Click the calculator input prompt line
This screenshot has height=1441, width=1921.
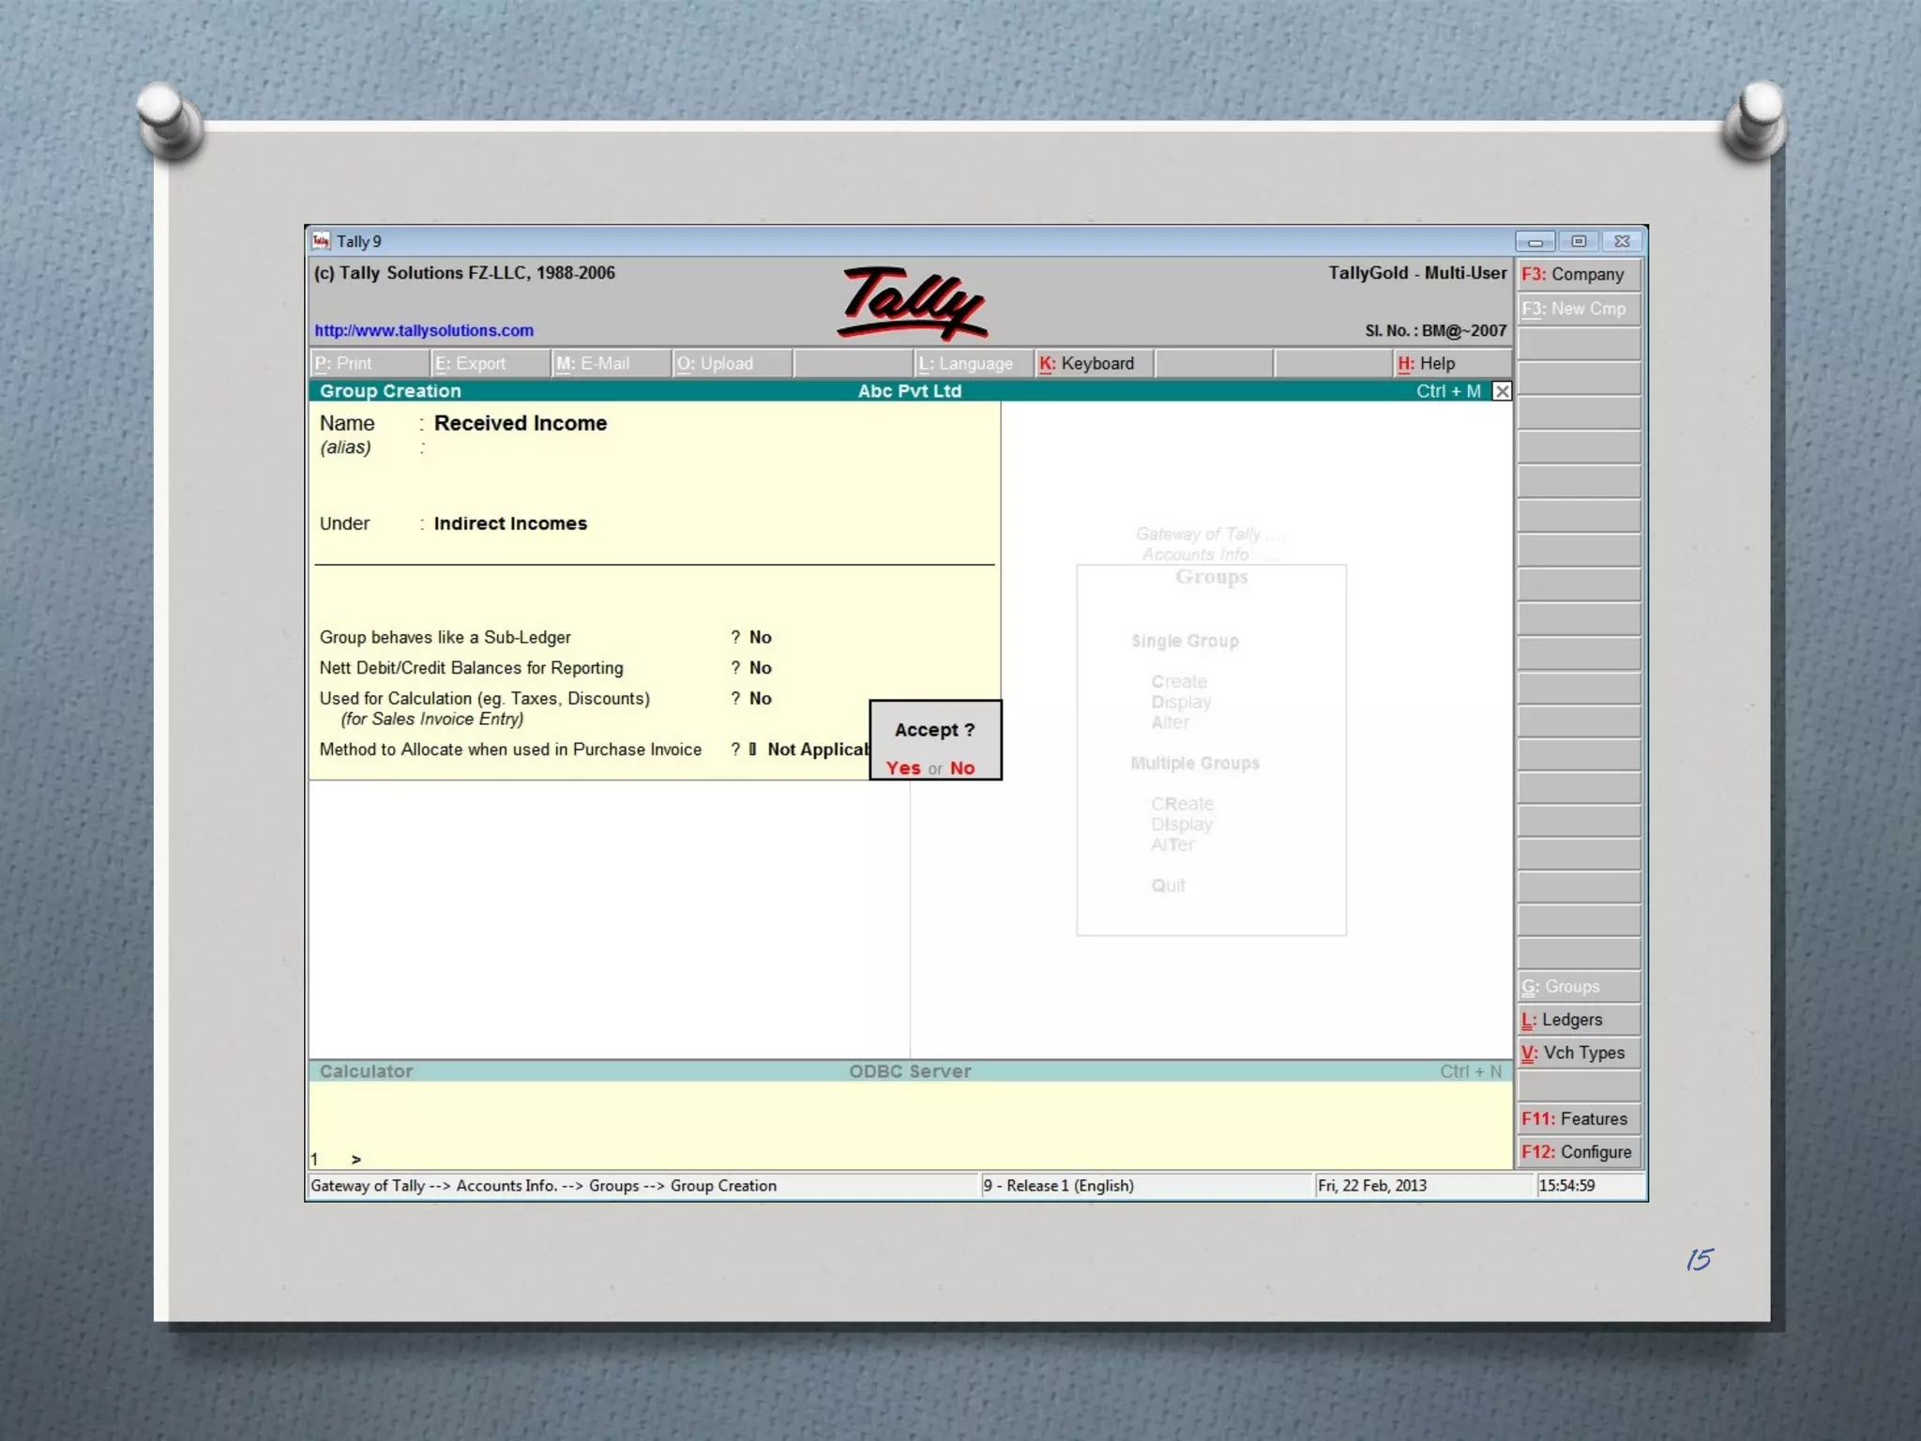[x=910, y=1160]
